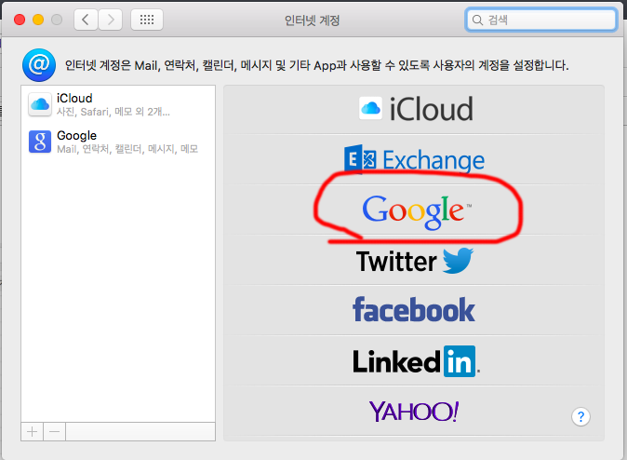The height and width of the screenshot is (460, 627).
Task: Minimize window with the yellow button
Action: pyautogui.click(x=38, y=20)
